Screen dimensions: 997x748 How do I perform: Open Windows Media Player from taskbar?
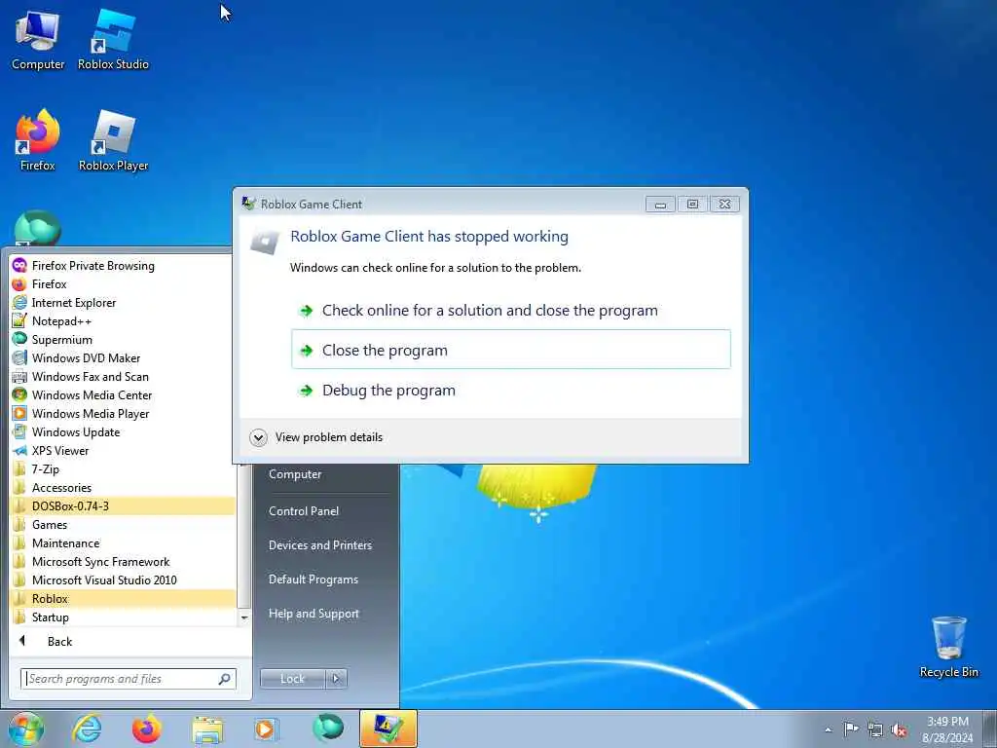coord(265,729)
